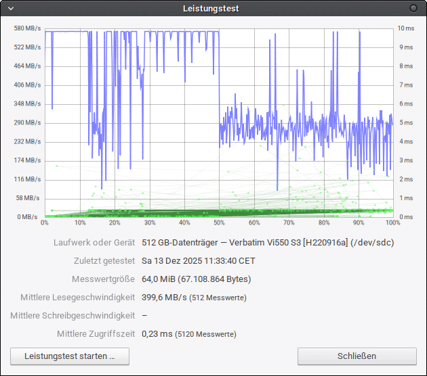
Task: Click the '10%' x-axis label
Action: pyautogui.click(x=80, y=222)
